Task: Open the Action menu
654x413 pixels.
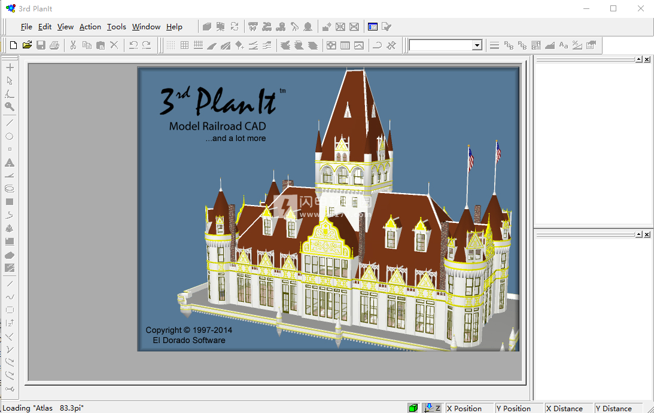Action: pyautogui.click(x=90, y=27)
